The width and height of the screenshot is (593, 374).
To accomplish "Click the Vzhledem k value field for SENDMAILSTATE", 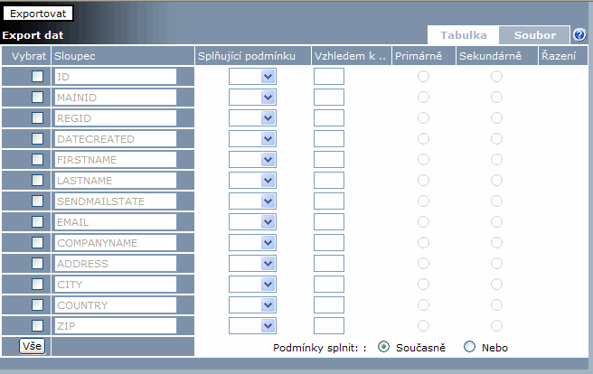I will click(x=329, y=201).
